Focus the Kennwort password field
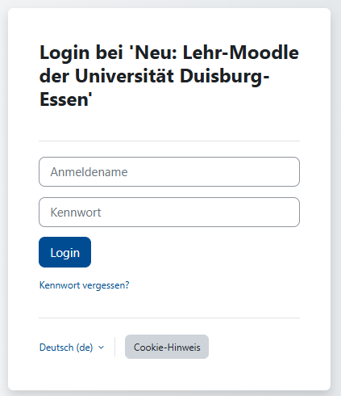 click(x=169, y=213)
